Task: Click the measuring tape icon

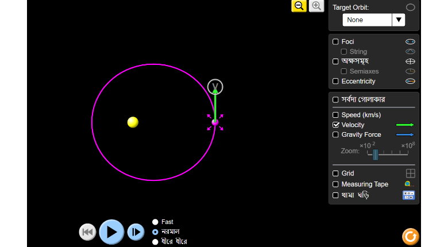Action: (x=408, y=184)
